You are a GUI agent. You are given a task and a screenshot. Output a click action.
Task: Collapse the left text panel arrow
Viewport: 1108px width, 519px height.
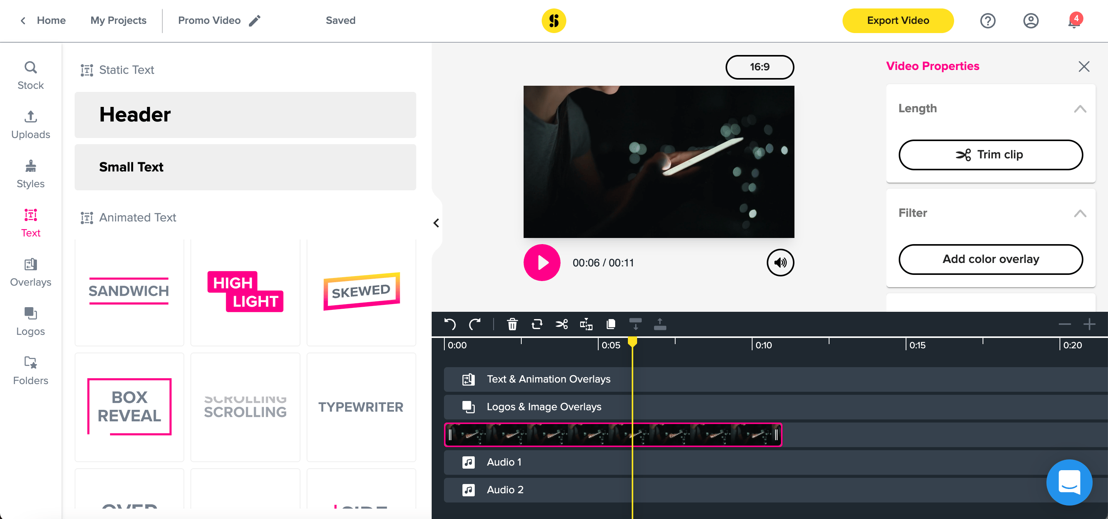click(436, 223)
